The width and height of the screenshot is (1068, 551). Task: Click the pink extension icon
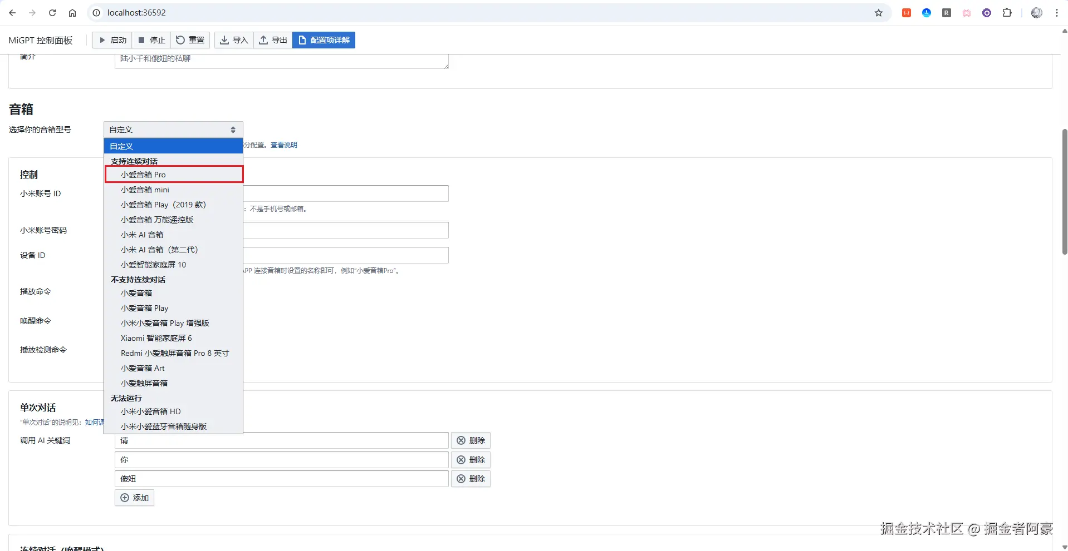pyautogui.click(x=967, y=13)
